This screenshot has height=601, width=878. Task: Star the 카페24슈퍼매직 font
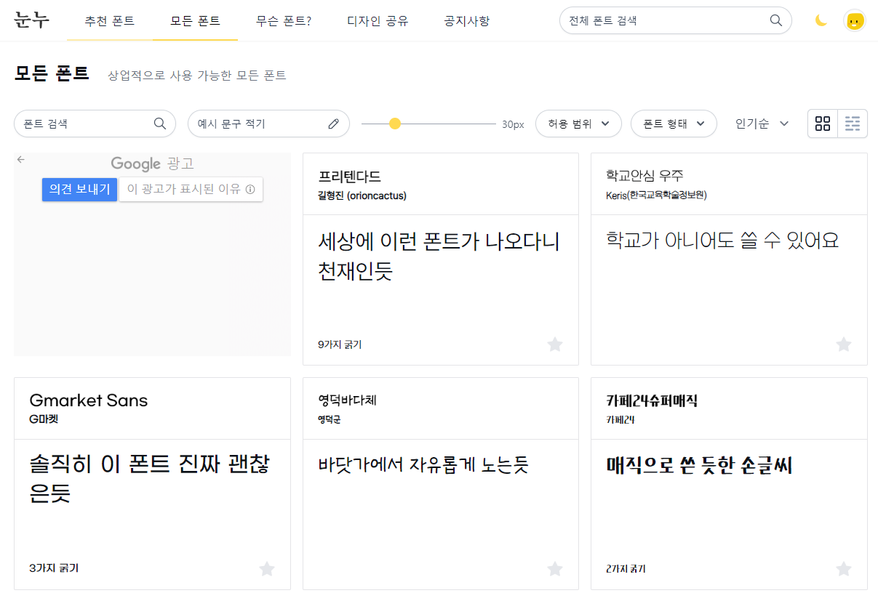844,569
